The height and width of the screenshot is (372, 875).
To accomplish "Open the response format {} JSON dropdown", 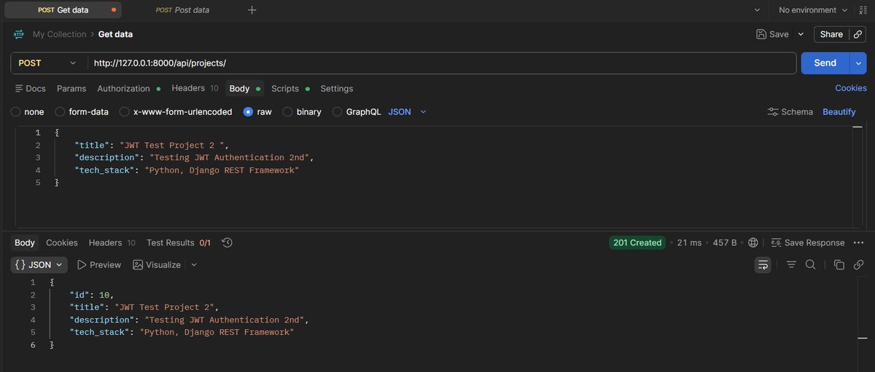I will tap(39, 265).
